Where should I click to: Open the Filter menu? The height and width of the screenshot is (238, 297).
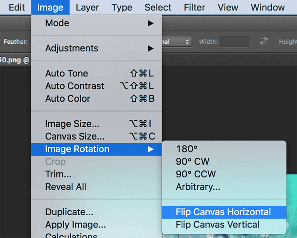pyautogui.click(x=194, y=7)
